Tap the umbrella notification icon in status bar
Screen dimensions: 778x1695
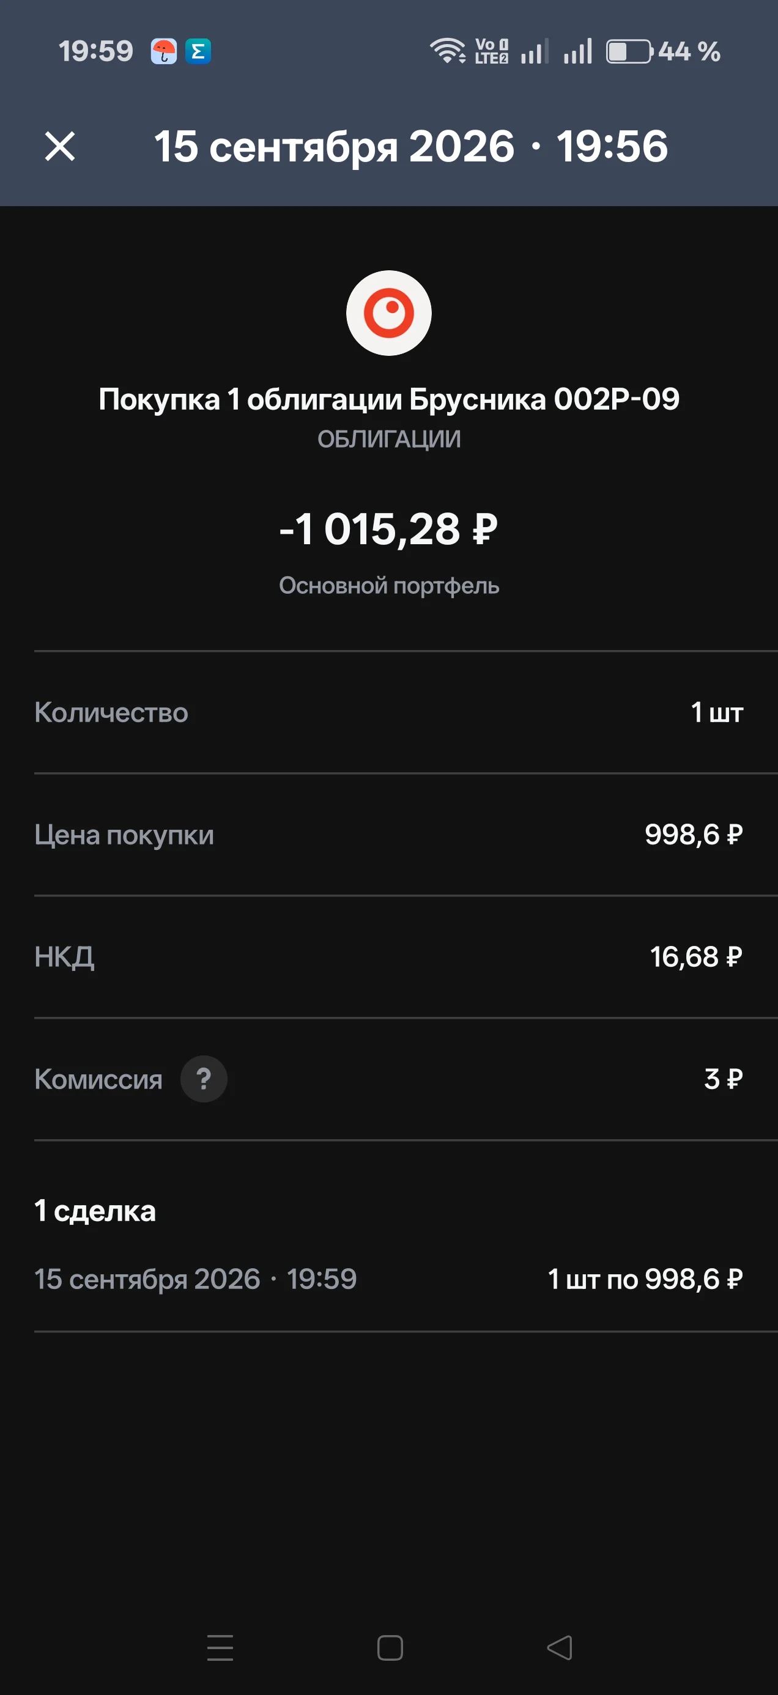[163, 51]
